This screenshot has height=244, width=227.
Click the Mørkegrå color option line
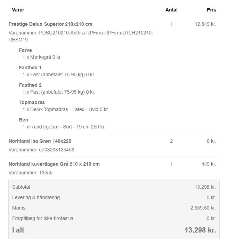(x=42, y=57)
